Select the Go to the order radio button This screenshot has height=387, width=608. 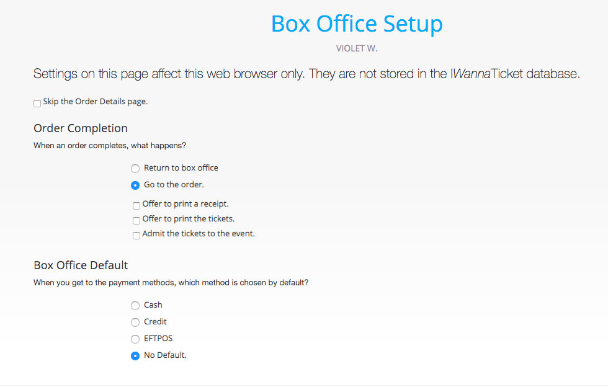(135, 185)
